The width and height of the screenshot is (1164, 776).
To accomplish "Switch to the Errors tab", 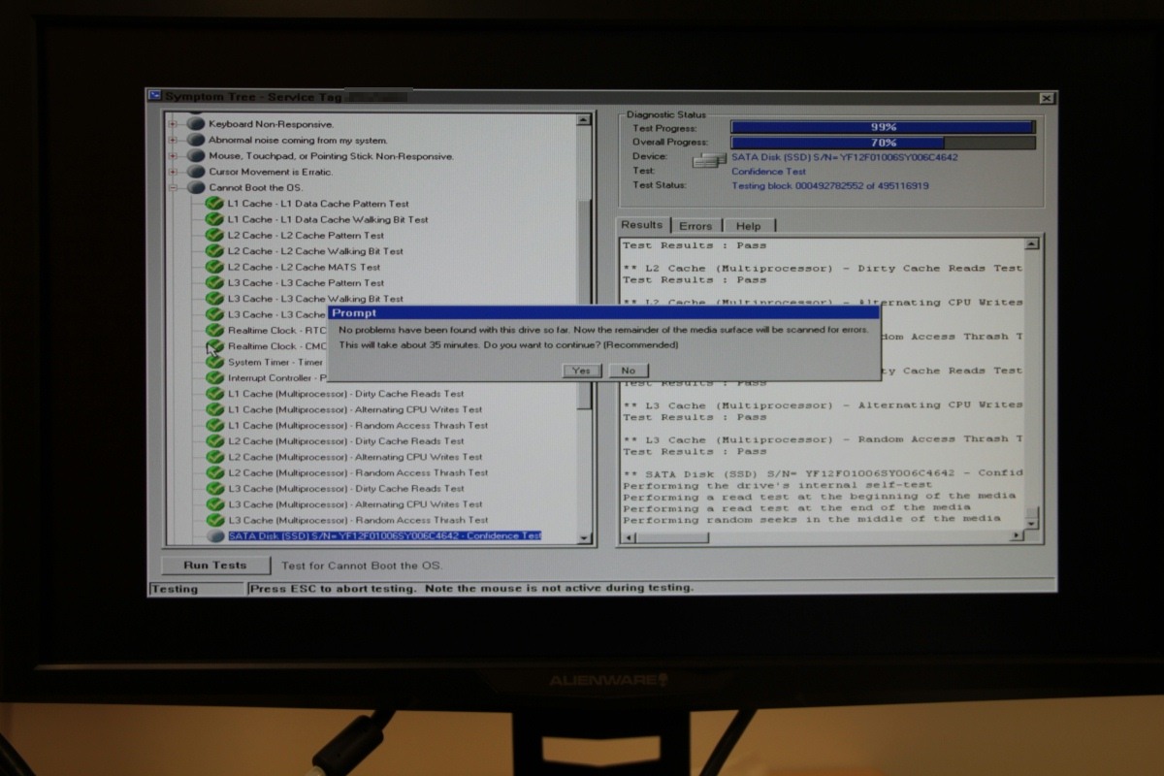I will tap(695, 226).
